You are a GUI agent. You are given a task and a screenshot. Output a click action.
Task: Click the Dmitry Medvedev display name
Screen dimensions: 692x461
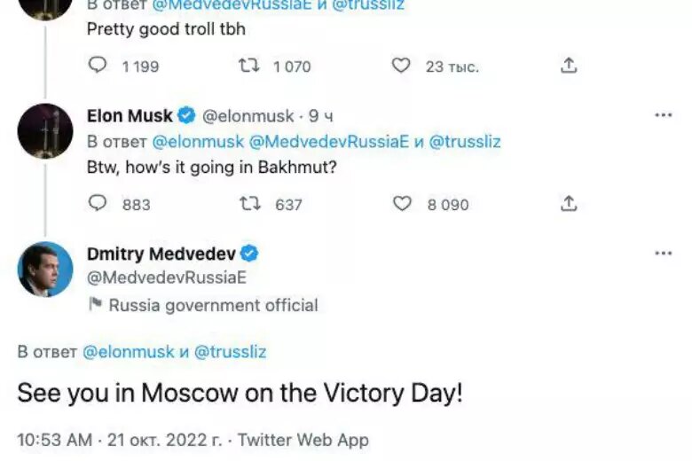[161, 254]
